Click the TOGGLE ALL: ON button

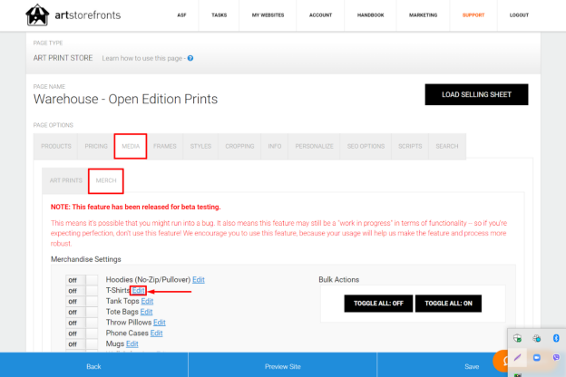tap(448, 304)
